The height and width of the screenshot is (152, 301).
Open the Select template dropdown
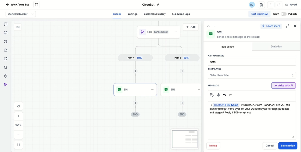pos(252,75)
